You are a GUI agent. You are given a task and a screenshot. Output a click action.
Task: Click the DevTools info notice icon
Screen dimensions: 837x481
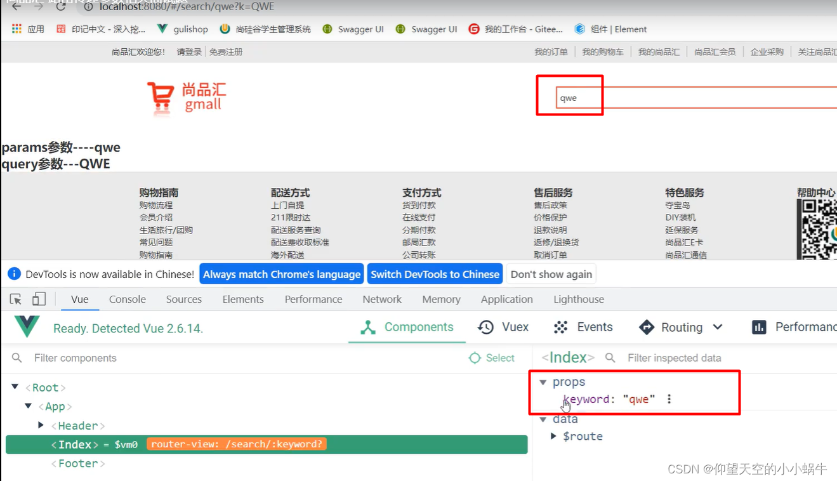[14, 273]
